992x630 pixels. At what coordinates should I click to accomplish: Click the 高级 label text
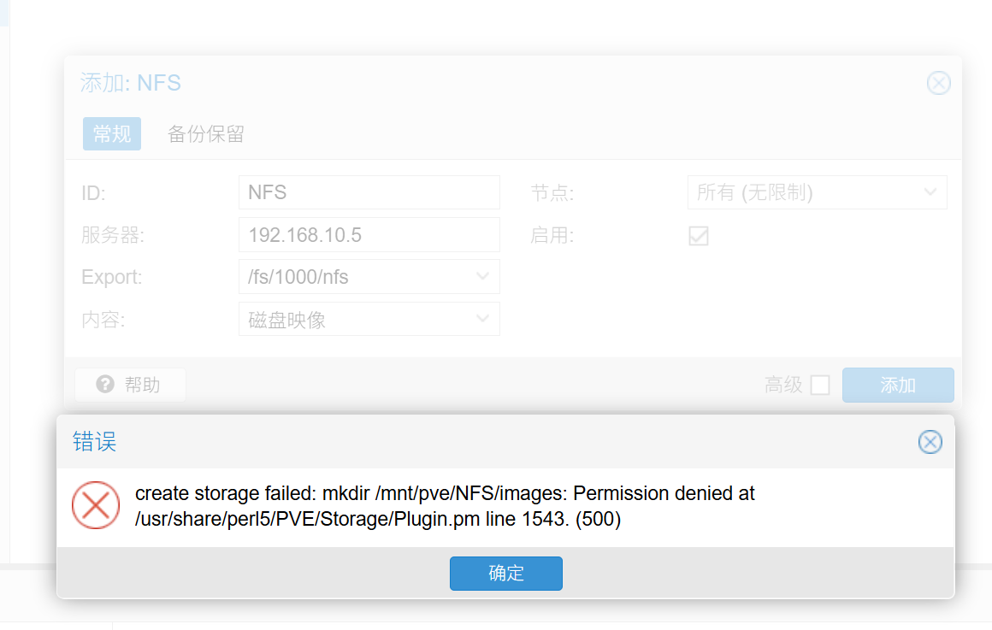[783, 386]
